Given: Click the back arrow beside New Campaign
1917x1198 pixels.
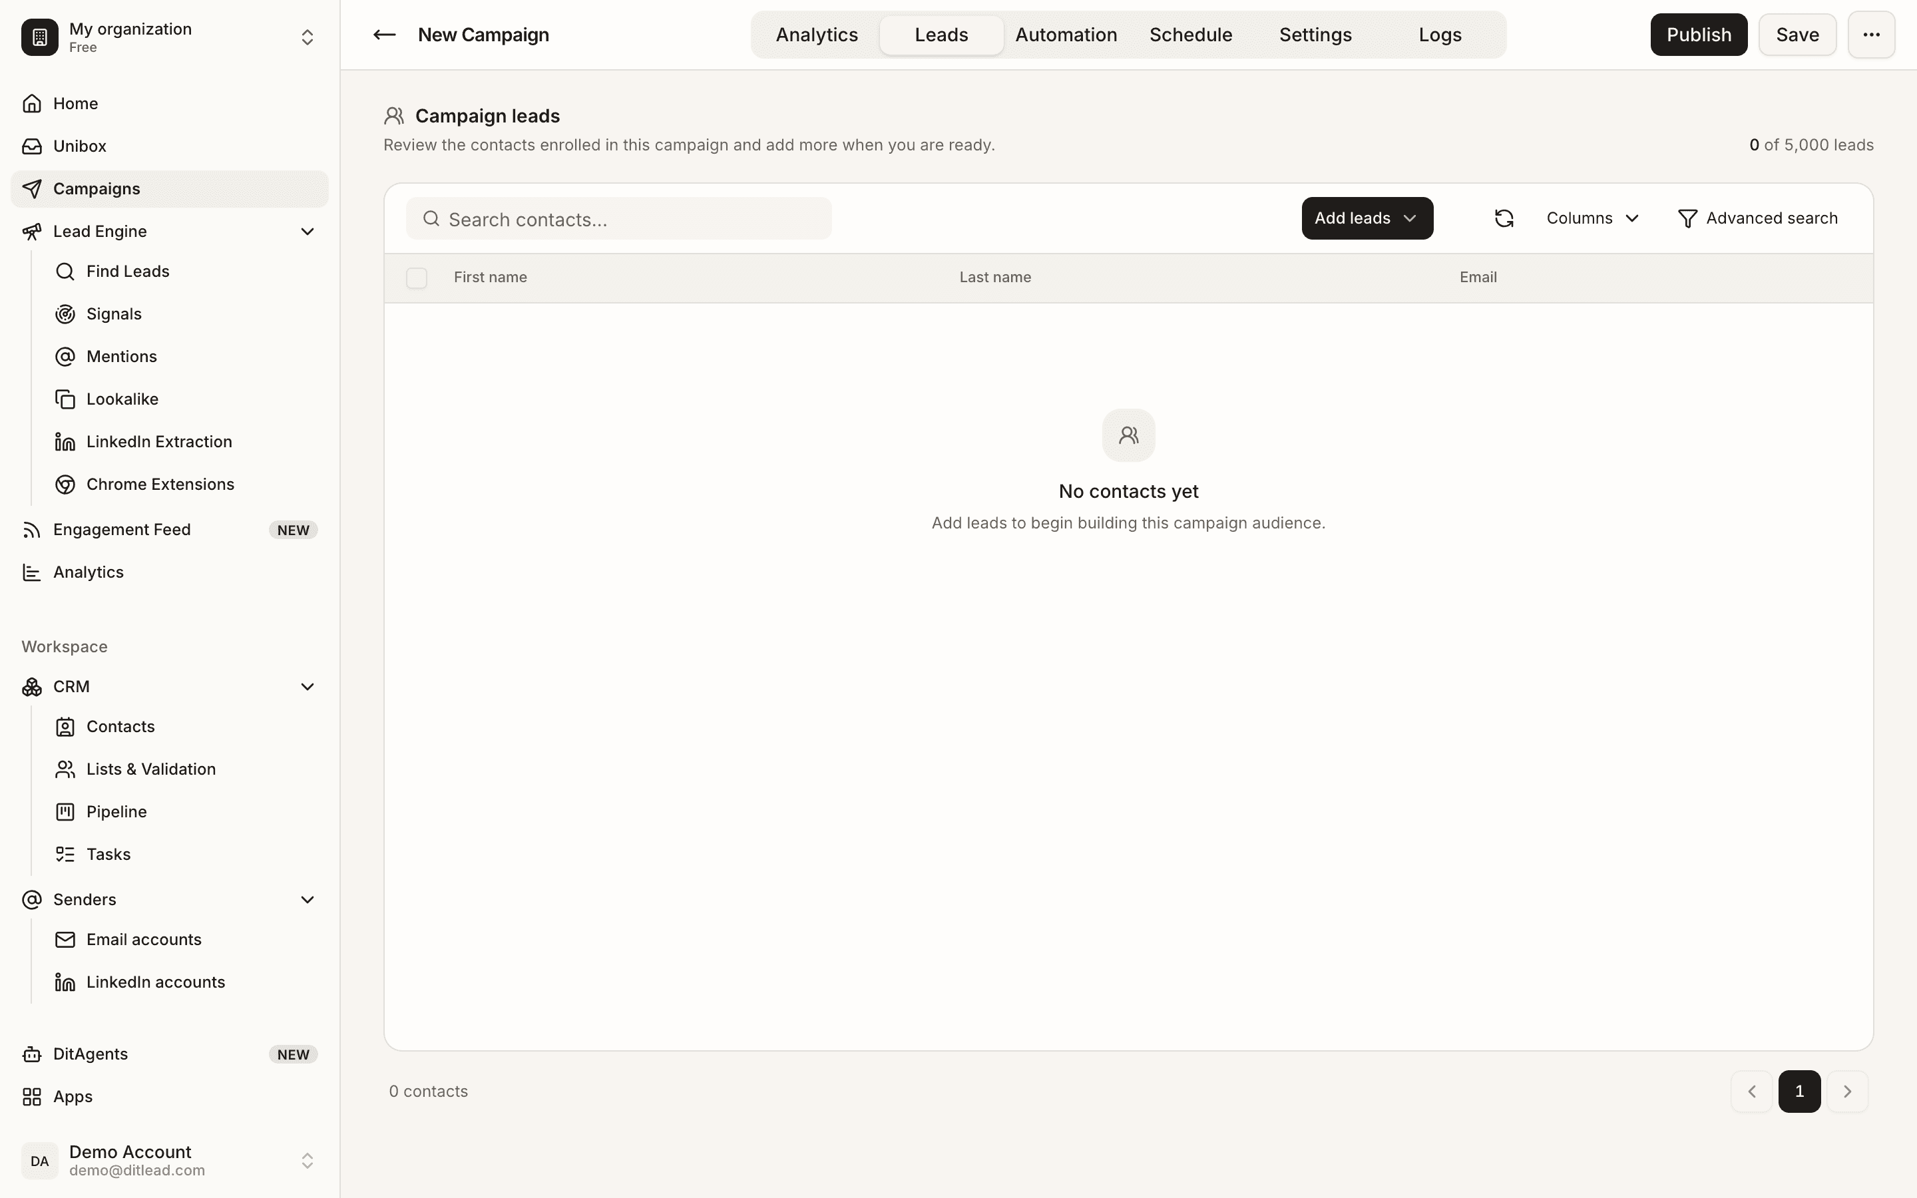Looking at the screenshot, I should [384, 34].
